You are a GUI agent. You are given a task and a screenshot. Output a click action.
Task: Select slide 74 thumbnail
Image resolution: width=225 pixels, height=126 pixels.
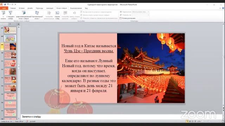[10, 88]
